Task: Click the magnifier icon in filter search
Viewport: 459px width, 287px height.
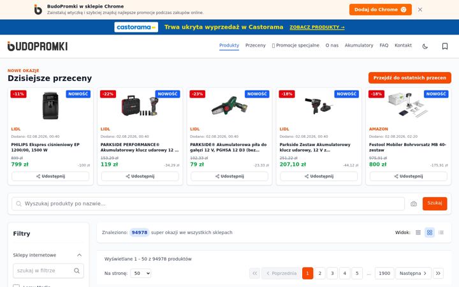Action: (x=76, y=270)
